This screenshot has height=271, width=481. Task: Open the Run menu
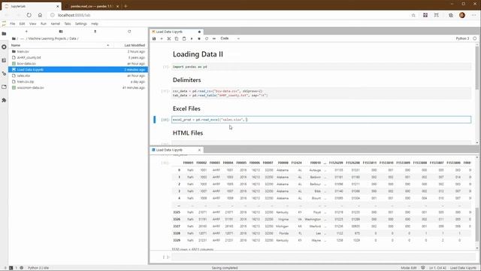coord(44,23)
